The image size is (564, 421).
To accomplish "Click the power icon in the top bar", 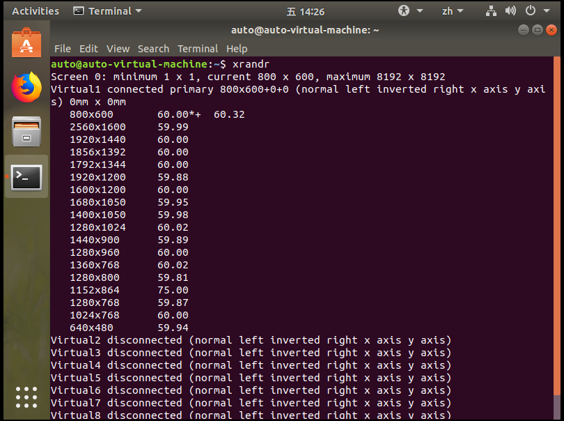I will (x=529, y=10).
